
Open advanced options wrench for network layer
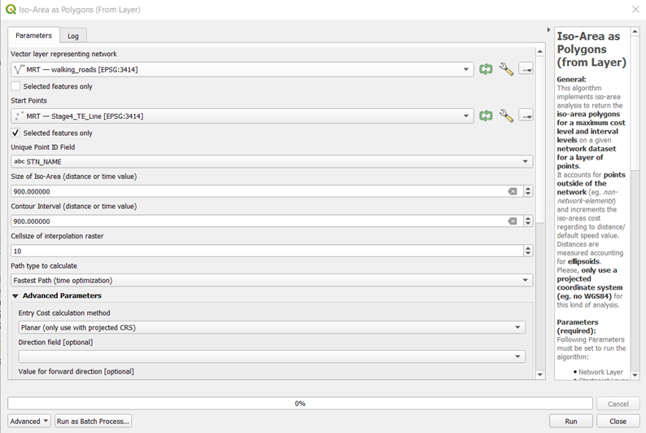click(506, 70)
